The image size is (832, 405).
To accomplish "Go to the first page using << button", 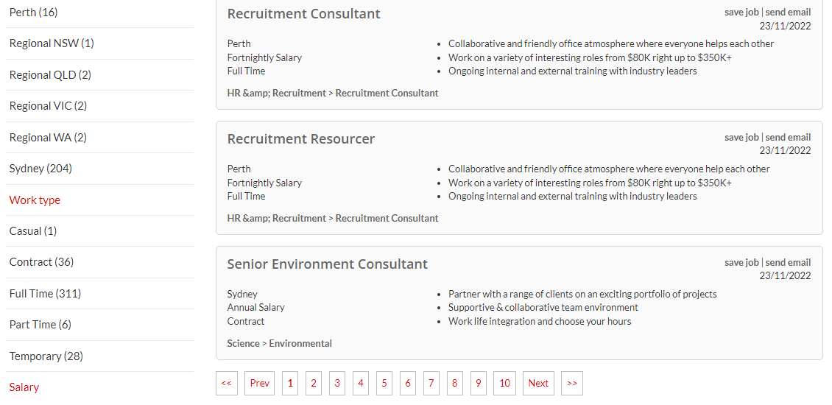I will (x=226, y=383).
